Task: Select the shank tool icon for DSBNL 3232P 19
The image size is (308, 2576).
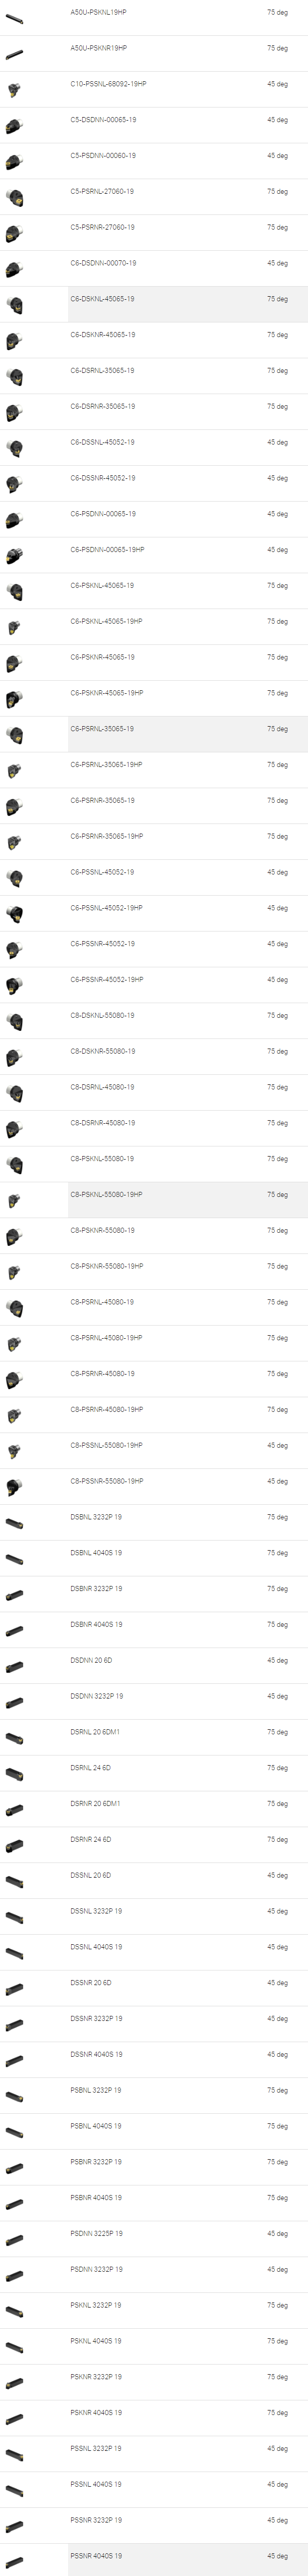Action: pyautogui.click(x=14, y=1523)
